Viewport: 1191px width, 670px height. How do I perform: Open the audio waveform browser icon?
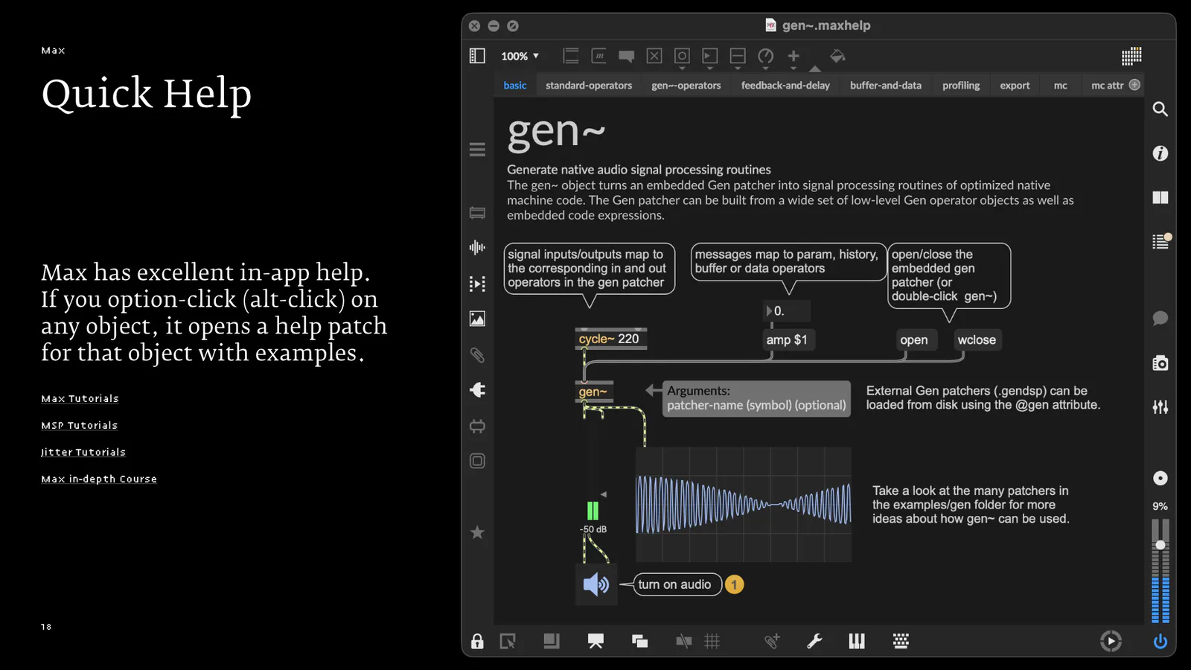click(x=477, y=247)
